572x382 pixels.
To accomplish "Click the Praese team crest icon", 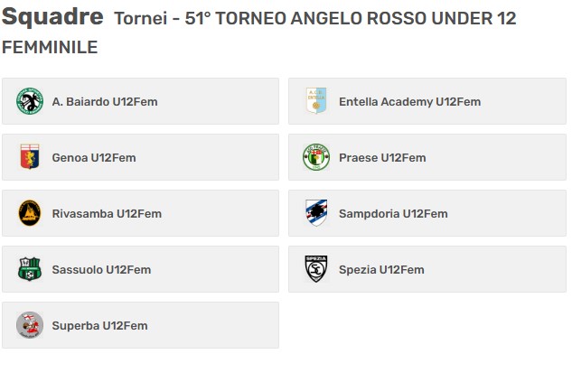I will tap(316, 157).
